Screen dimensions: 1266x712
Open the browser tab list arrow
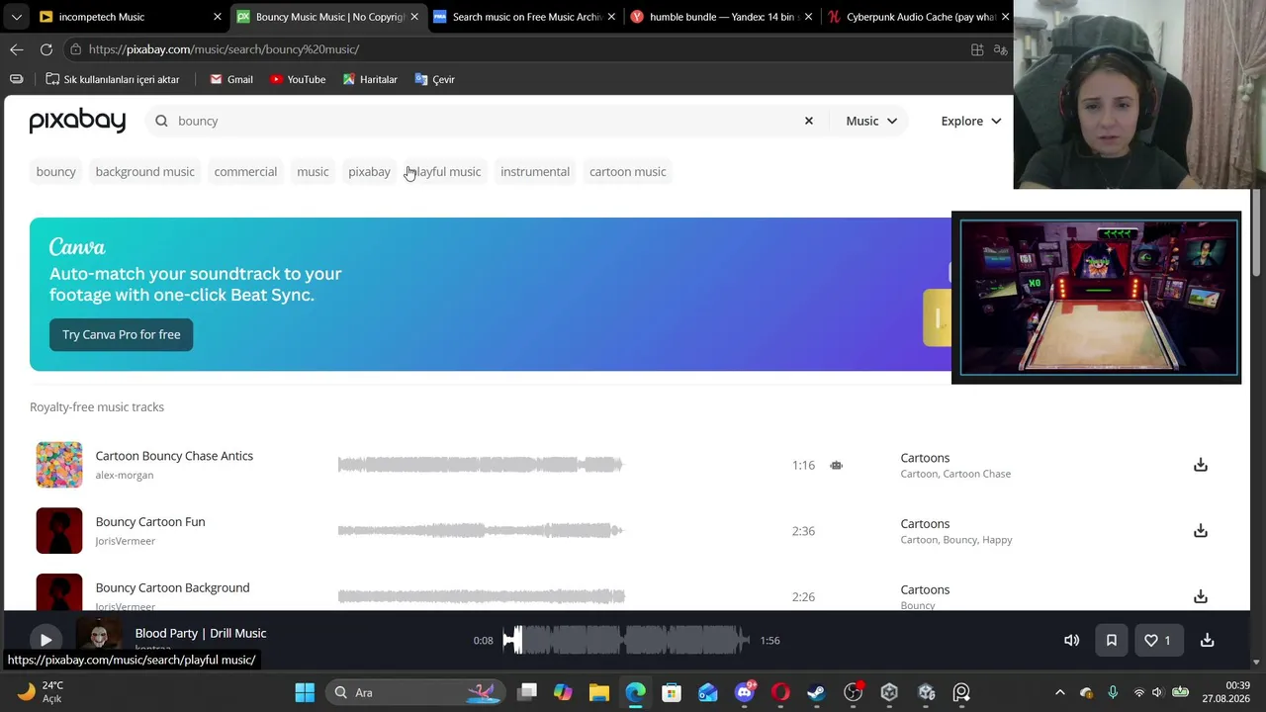pyautogui.click(x=17, y=17)
